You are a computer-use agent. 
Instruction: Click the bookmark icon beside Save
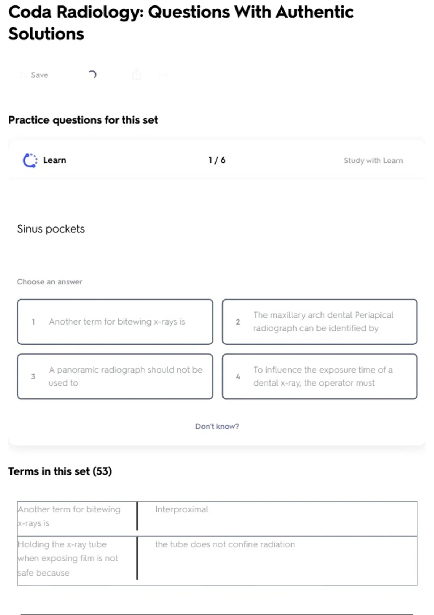(23, 75)
